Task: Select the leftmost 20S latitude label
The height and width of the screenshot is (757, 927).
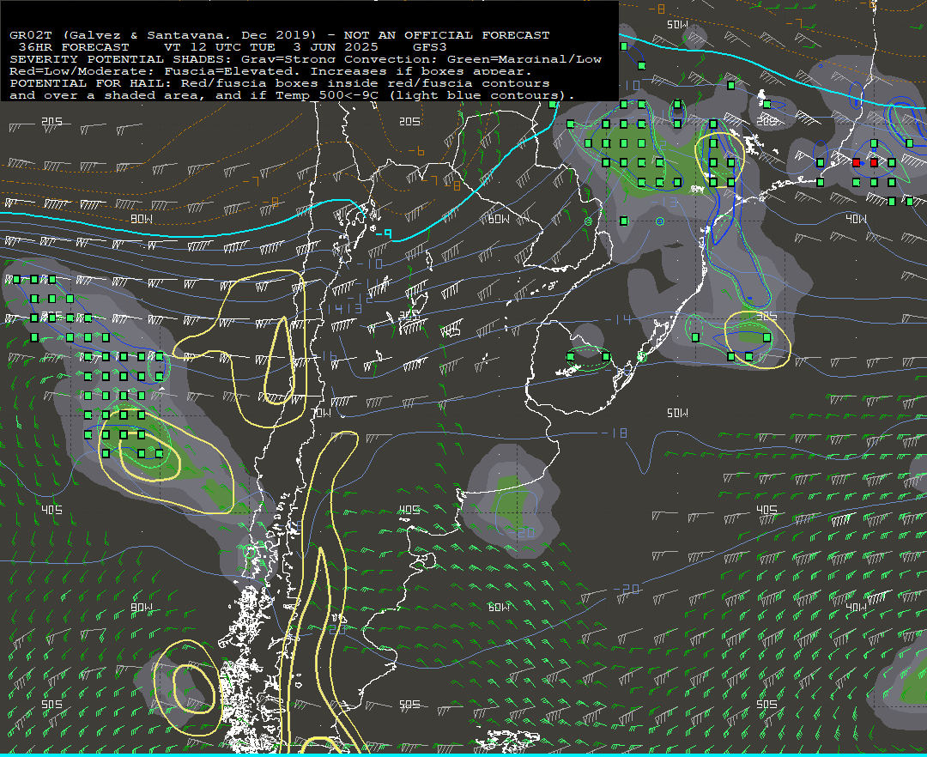Action: 52,121
